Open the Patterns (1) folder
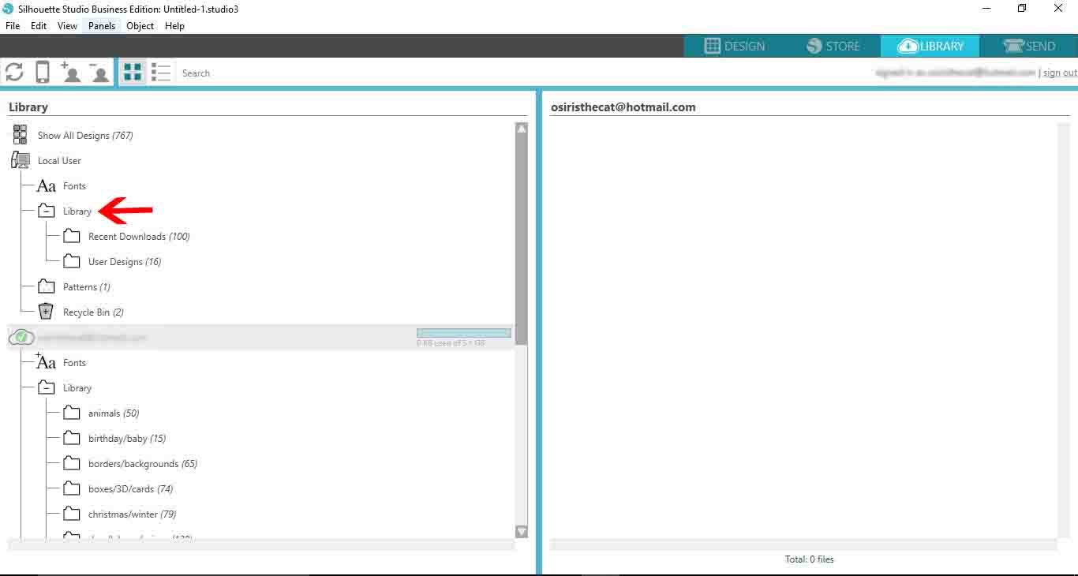Image resolution: width=1078 pixels, height=576 pixels. coord(87,287)
